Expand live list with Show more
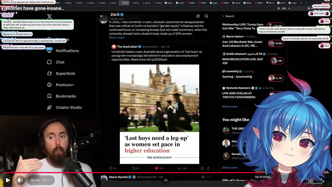 click(x=230, y=106)
